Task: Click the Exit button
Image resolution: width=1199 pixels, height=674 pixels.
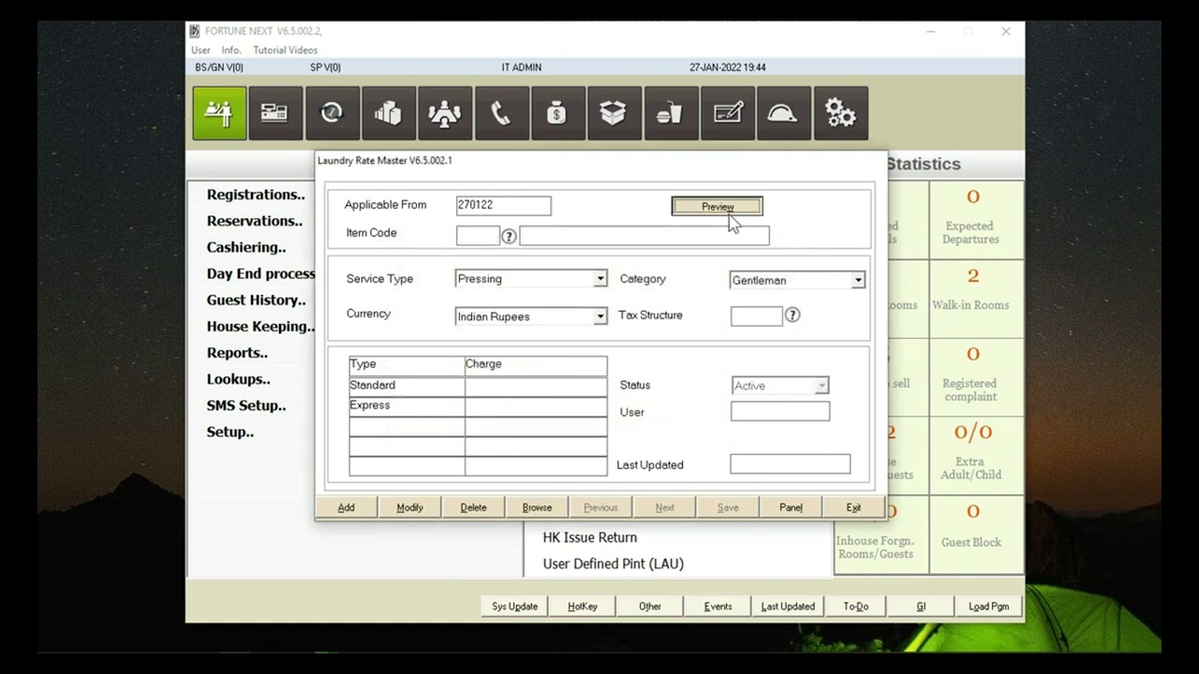Action: [854, 507]
